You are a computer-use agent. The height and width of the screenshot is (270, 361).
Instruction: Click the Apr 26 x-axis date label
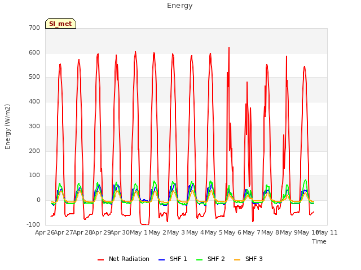click(x=45, y=232)
